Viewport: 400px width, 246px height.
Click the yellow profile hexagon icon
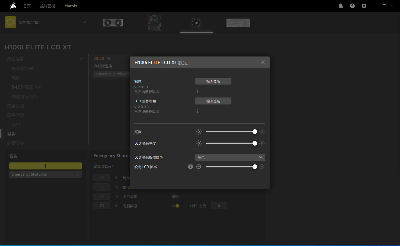(x=11, y=22)
